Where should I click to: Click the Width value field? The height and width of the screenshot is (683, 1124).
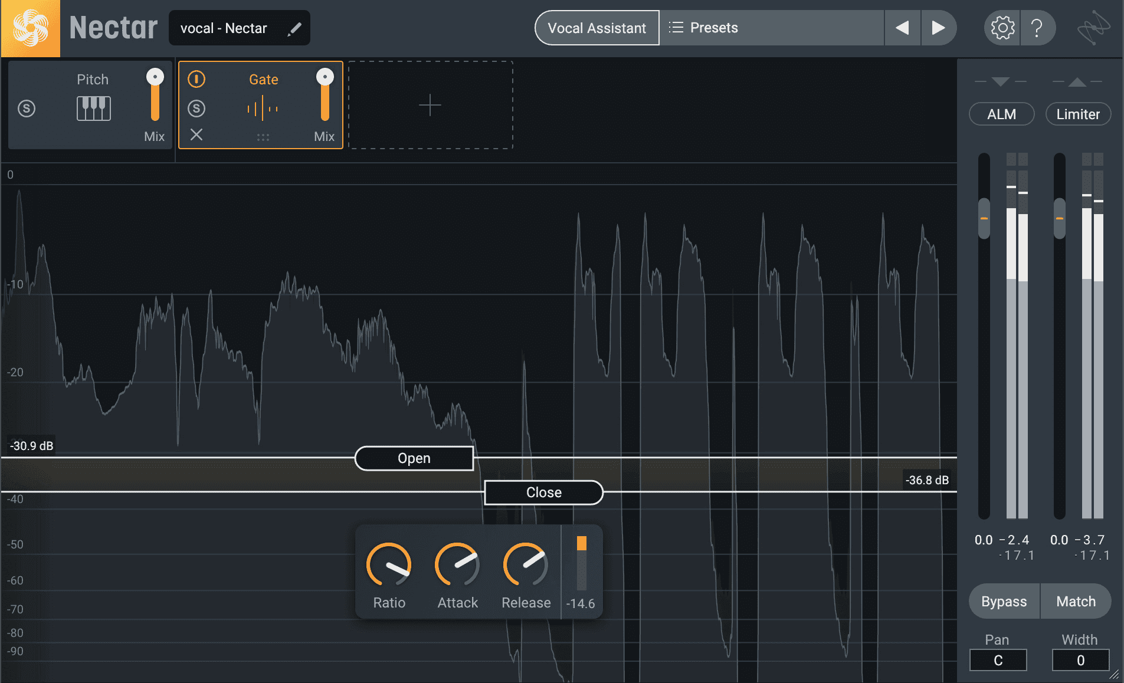(1080, 660)
